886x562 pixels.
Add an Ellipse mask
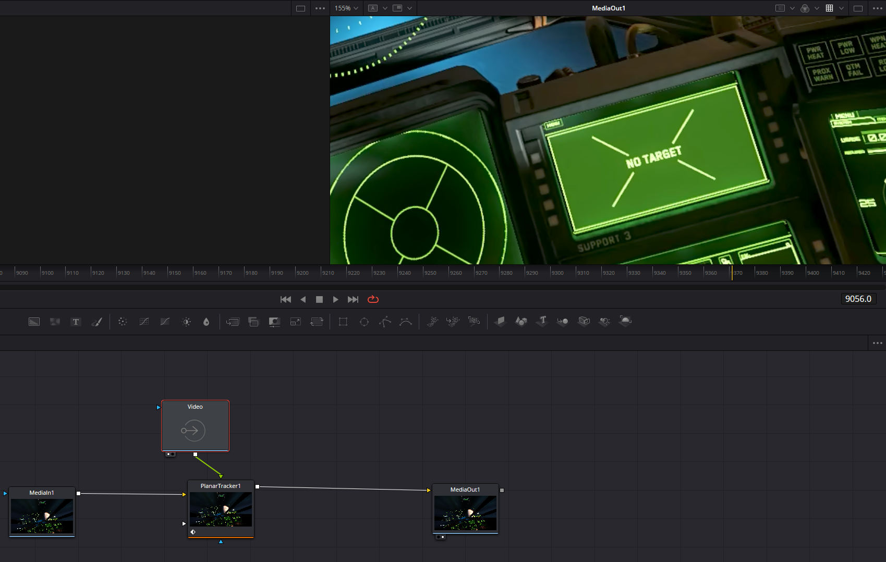click(364, 322)
